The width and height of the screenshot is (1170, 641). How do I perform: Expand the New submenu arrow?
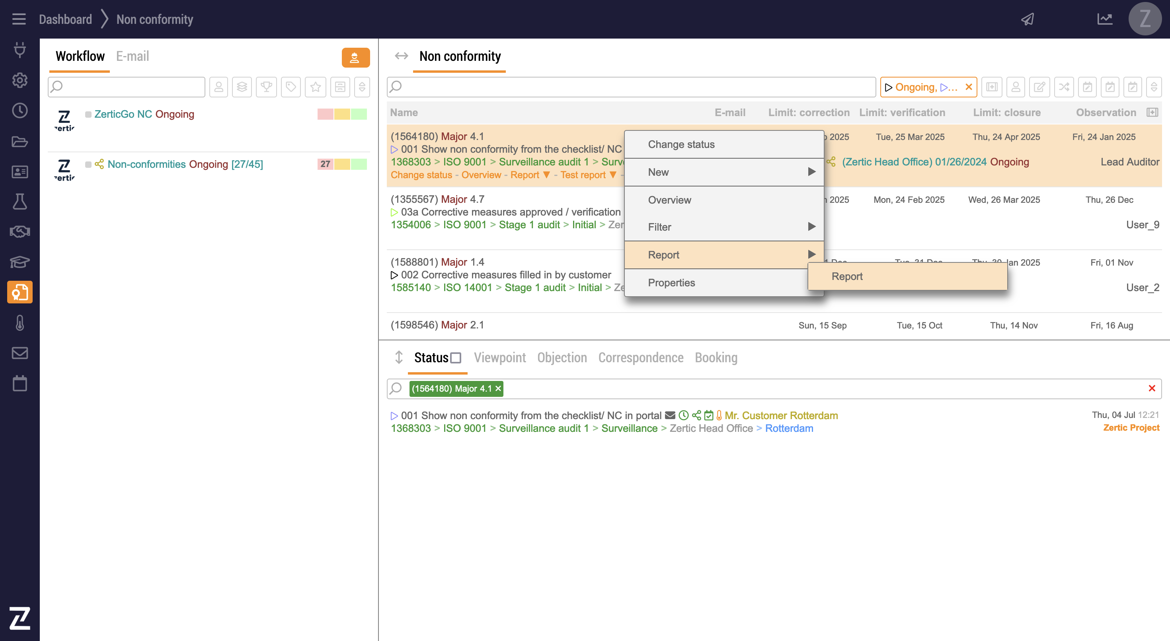812,172
